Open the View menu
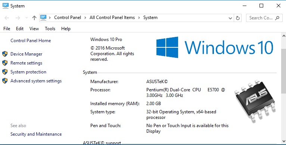Viewport: 286px width, 145px height. pyautogui.click(x=34, y=29)
